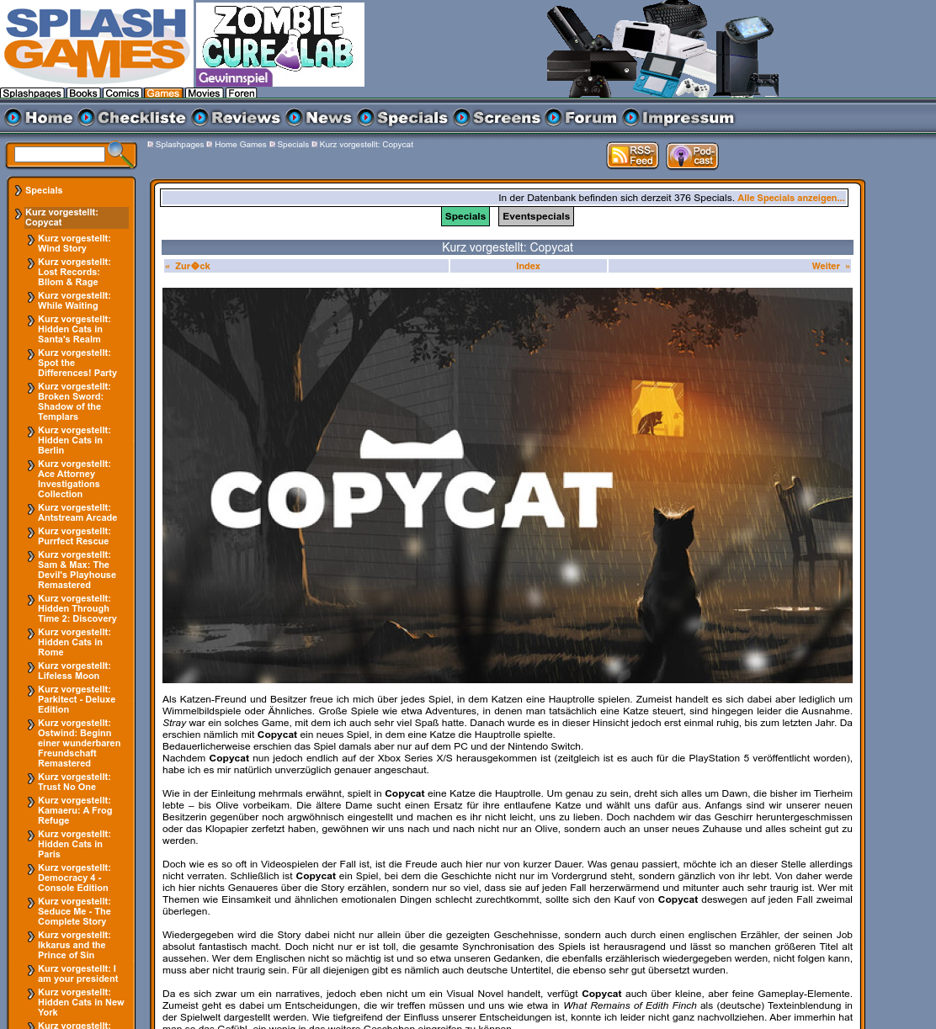
Task: Click the arrow icon beside Lifeless Moon
Action: pyautogui.click(x=31, y=667)
